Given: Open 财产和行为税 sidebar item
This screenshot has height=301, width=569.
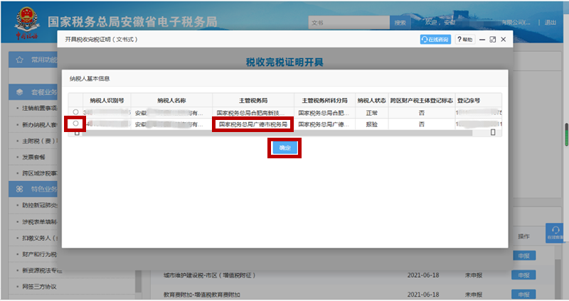Looking at the screenshot, I should click(x=39, y=254).
